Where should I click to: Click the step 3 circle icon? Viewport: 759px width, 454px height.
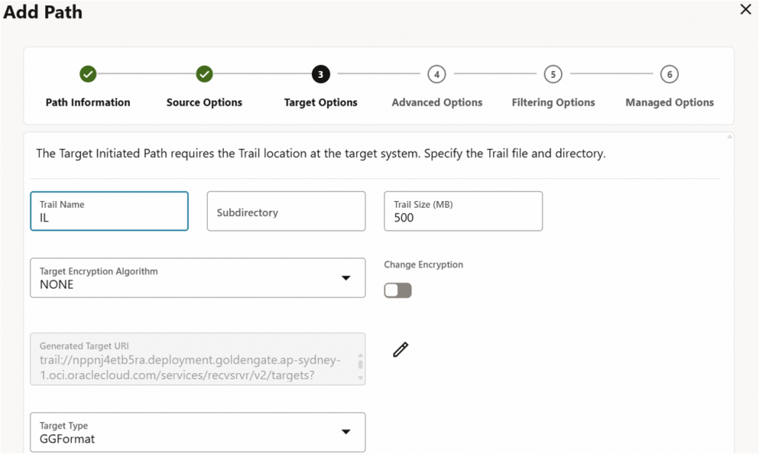coord(321,74)
